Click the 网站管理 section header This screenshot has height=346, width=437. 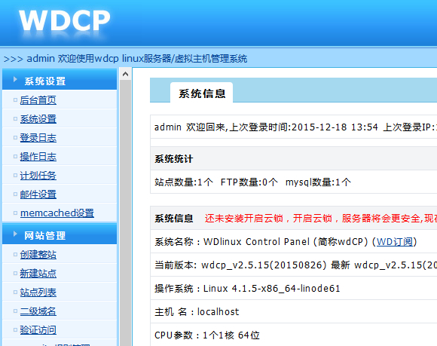60,234
